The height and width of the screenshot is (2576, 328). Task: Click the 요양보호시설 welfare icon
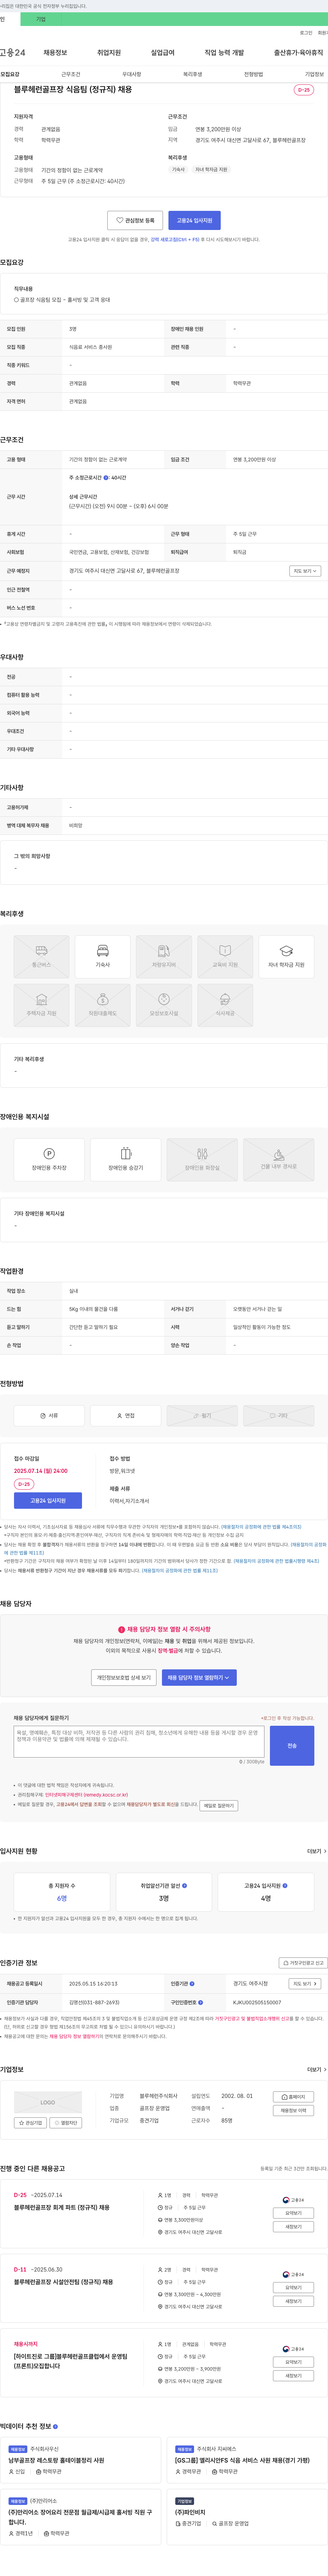pyautogui.click(x=164, y=1005)
